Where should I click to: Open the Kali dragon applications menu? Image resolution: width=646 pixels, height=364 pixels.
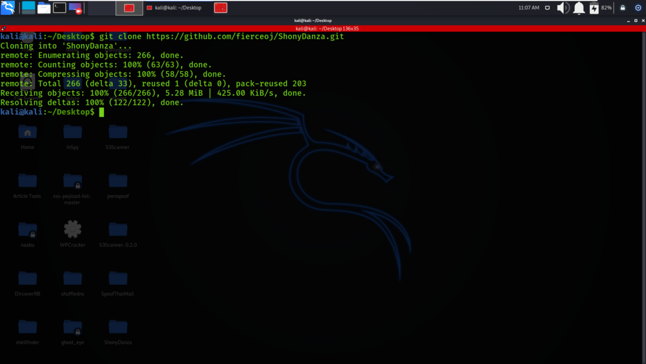coord(8,7)
